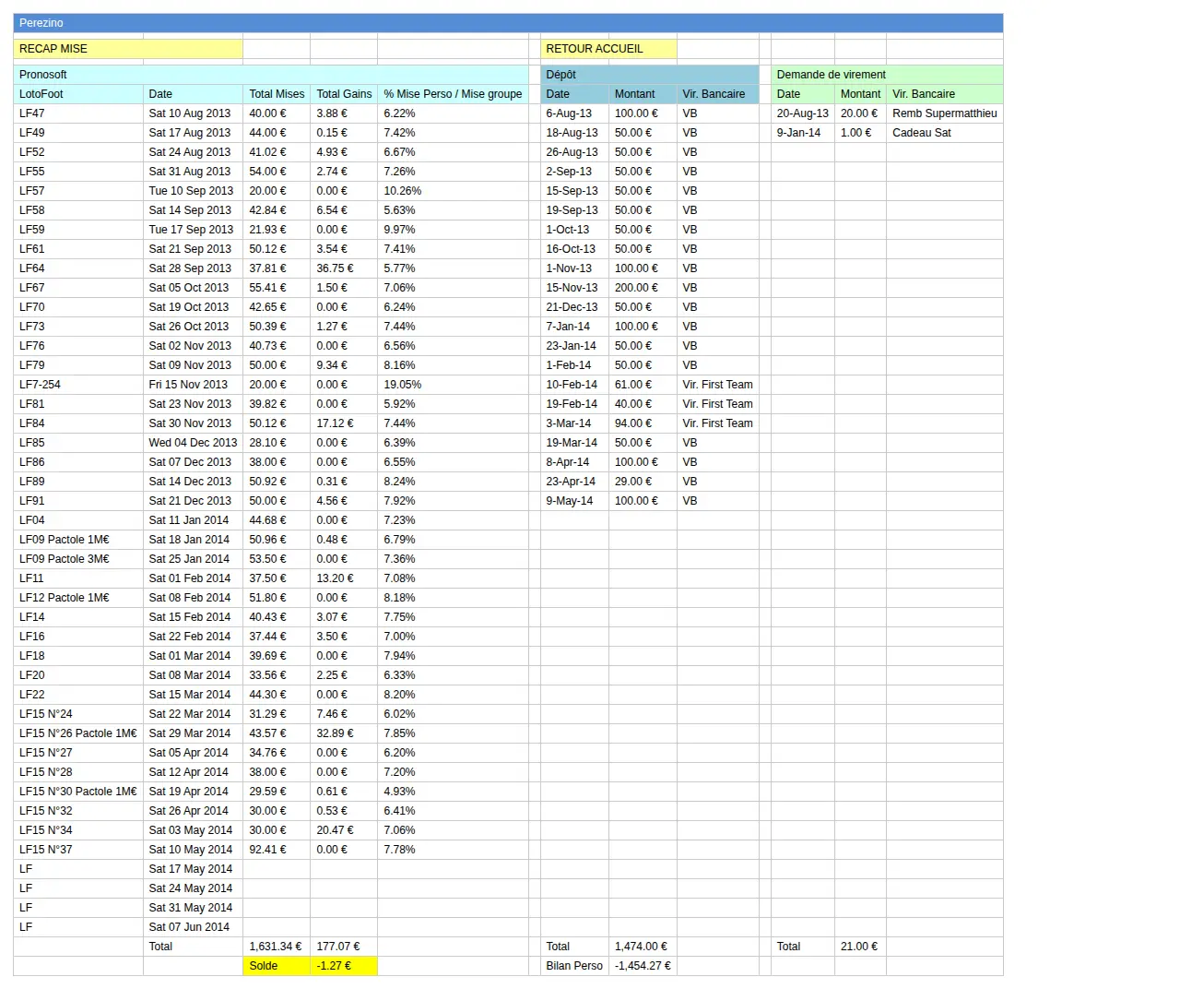
Task: Select the "Fri 15 Nov 2013" date cell
Action: [x=193, y=385]
